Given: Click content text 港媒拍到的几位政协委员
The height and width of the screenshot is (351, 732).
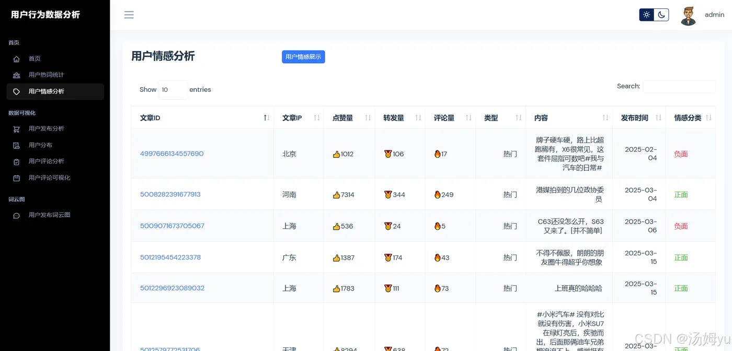Looking at the screenshot, I should (x=570, y=195).
